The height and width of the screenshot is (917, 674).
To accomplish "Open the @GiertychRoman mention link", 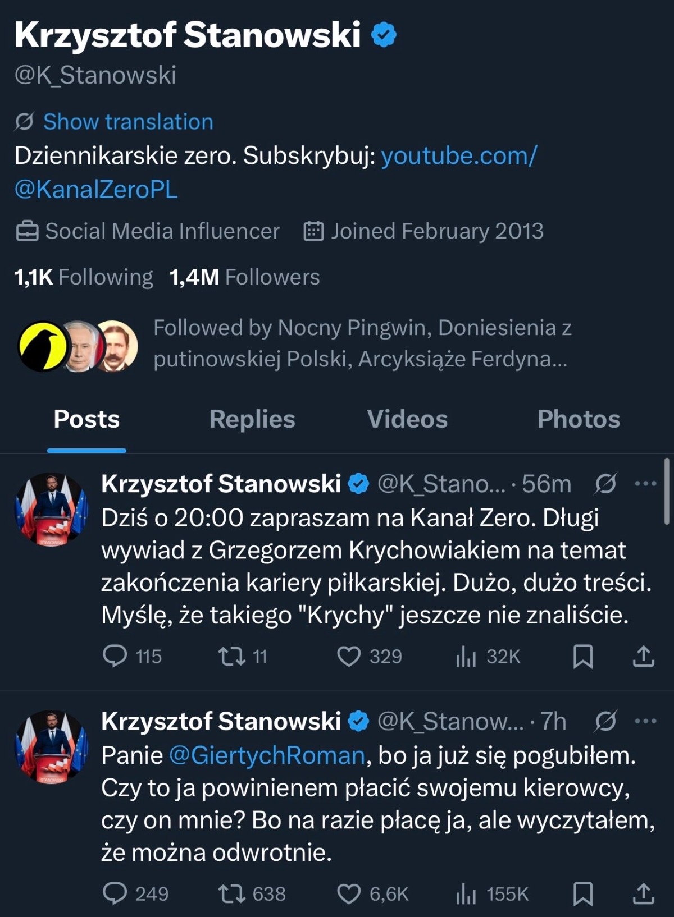I will tap(267, 755).
